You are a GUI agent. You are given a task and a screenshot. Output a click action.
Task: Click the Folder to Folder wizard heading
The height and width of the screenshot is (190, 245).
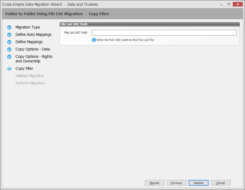(x=57, y=14)
